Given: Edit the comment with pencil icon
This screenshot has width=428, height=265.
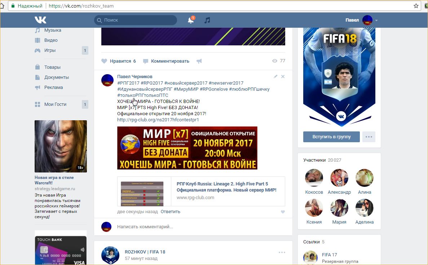Looking at the screenshot, I should pos(275,76).
